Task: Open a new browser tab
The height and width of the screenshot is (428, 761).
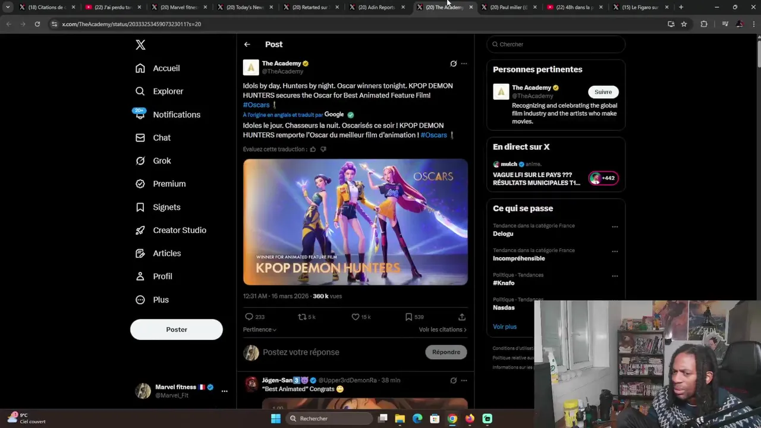Action: pyautogui.click(x=681, y=7)
